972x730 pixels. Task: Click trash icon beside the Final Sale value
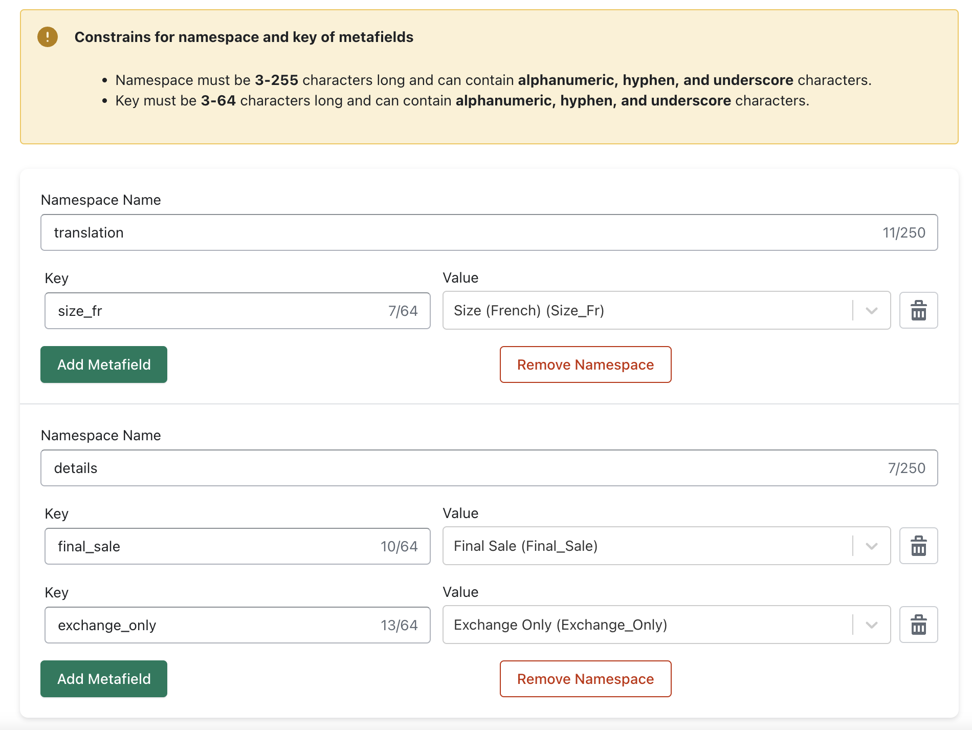tap(918, 546)
